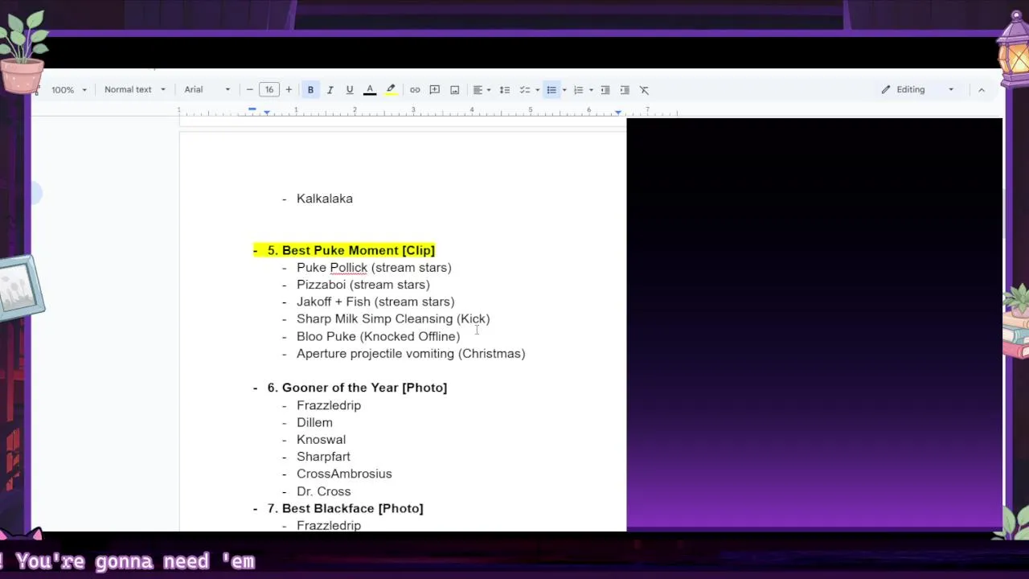Image resolution: width=1029 pixels, height=579 pixels.
Task: Open the Arial font dropdown
Action: pyautogui.click(x=207, y=89)
